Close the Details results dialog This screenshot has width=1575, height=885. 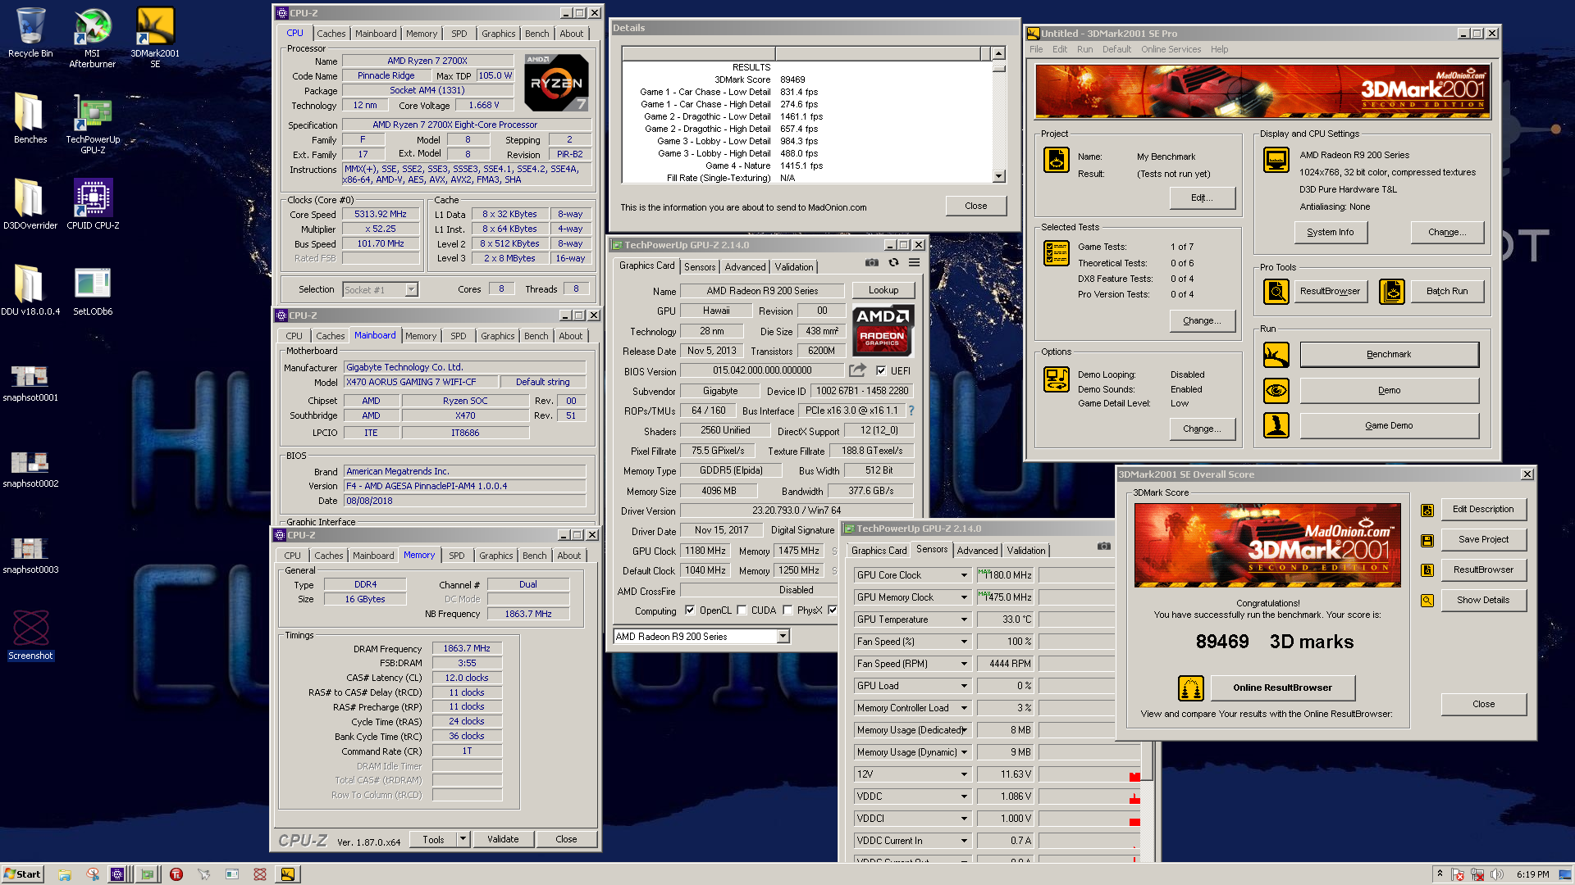tap(975, 206)
